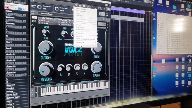Click the RESO knob
This screenshot has width=192, height=108.
pos(45,32)
